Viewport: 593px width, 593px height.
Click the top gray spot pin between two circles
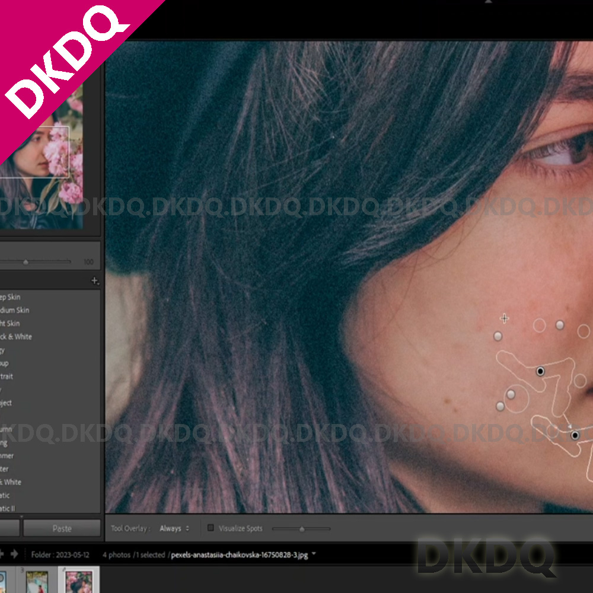coord(559,324)
